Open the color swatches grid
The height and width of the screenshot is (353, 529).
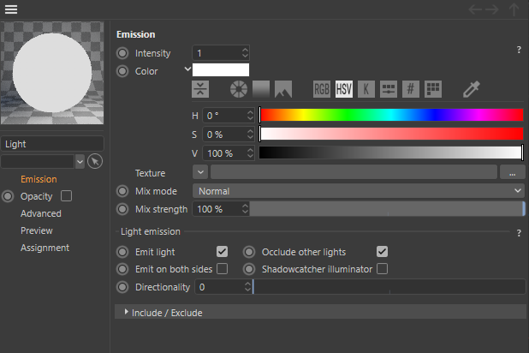(433, 88)
